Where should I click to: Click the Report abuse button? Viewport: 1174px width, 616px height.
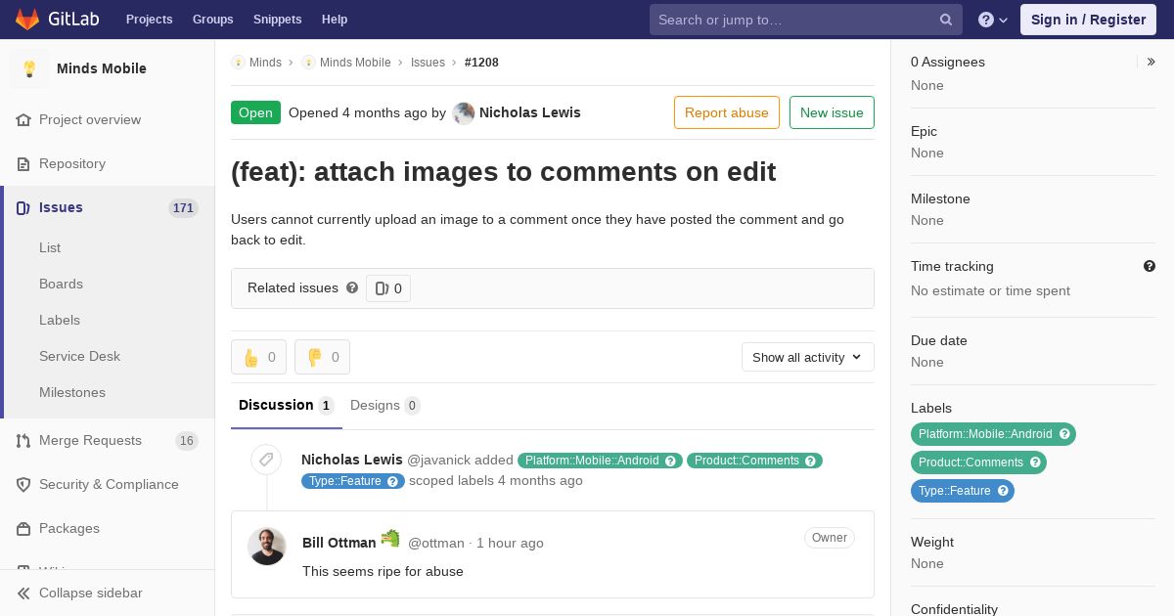(x=727, y=112)
